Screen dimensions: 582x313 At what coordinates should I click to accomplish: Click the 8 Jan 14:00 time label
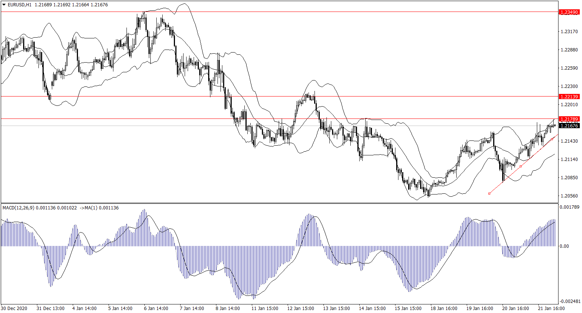coord(228,309)
